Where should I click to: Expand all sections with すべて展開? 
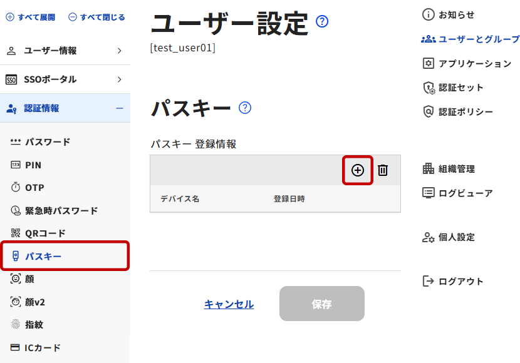pyautogui.click(x=31, y=18)
